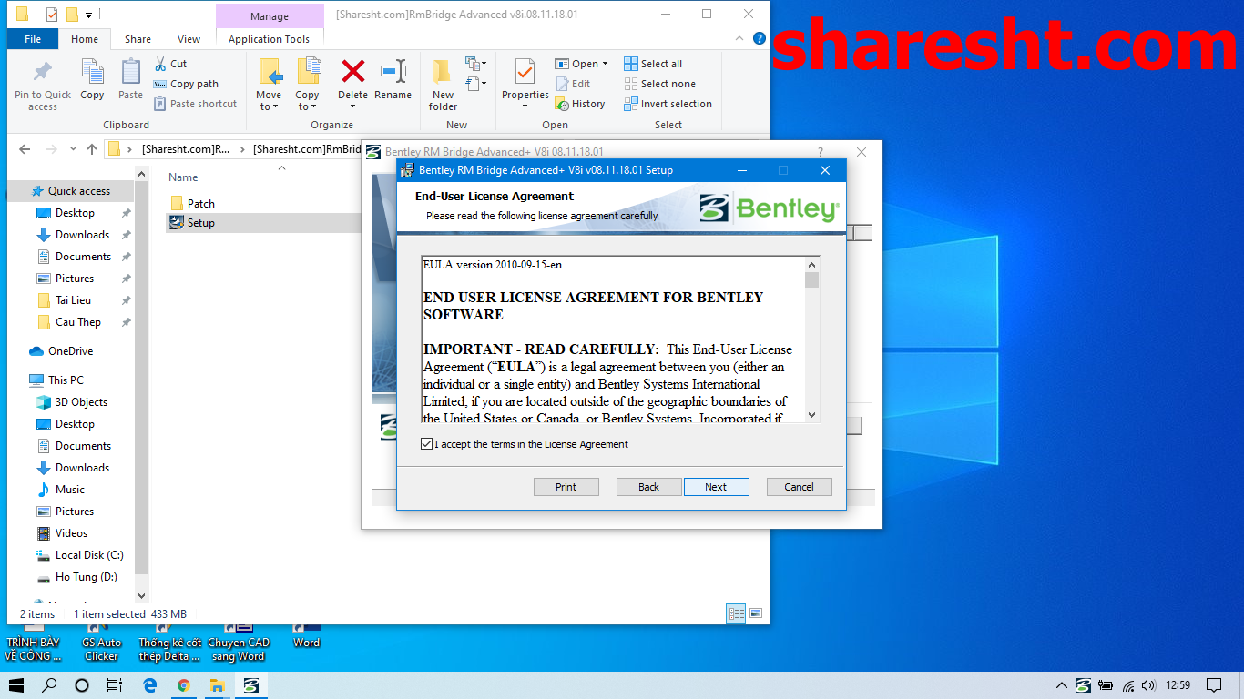Click the Back navigation arrow in Explorer
Image resolution: width=1244 pixels, height=699 pixels.
pos(25,149)
